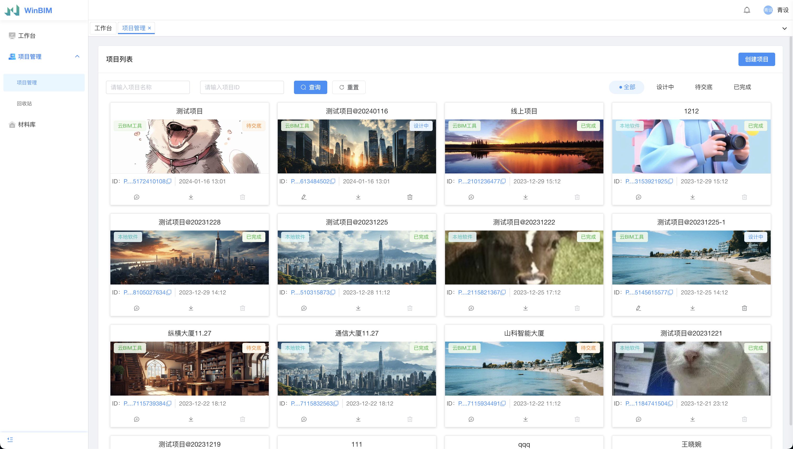The height and width of the screenshot is (449, 793).
Task: Click the 山科智能大厦 card title
Action: click(524, 333)
